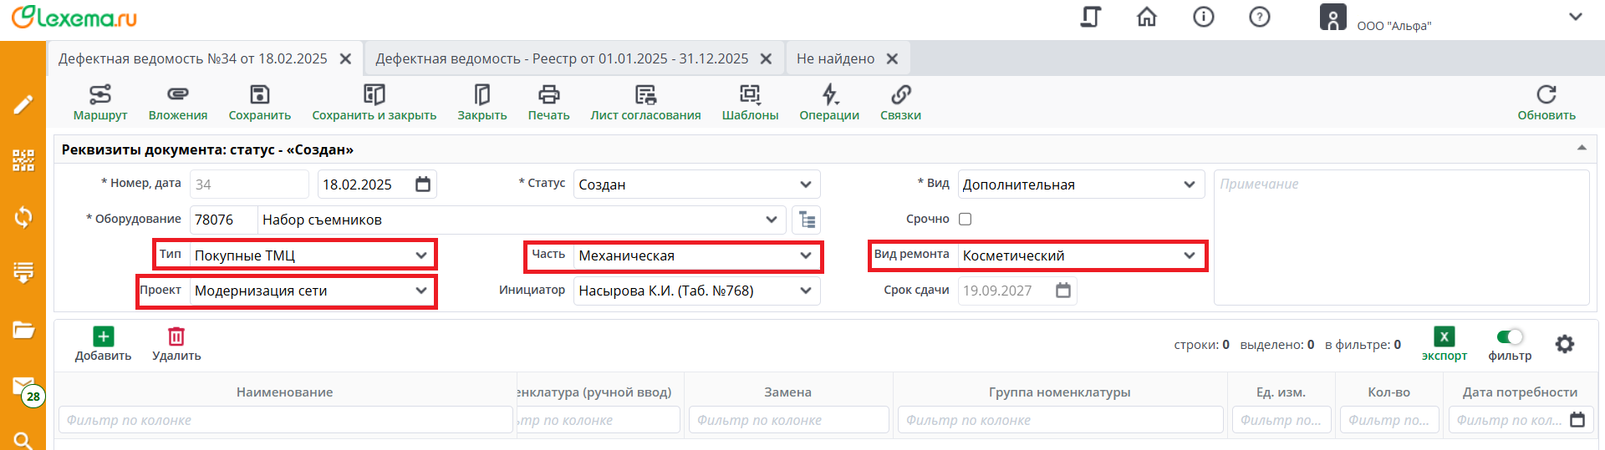Open the Вид ремонта dropdown
This screenshot has width=1605, height=450.
pos(1189,255)
